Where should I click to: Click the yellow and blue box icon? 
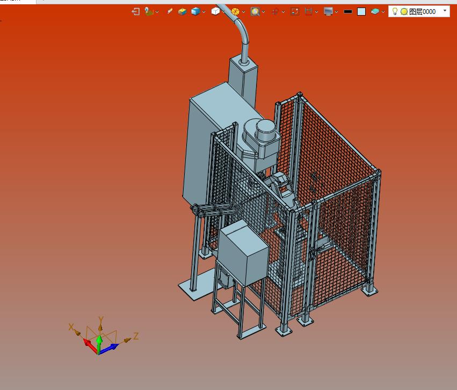(x=182, y=11)
